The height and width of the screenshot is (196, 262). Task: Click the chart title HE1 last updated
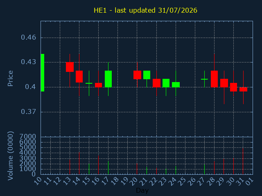[x=145, y=10]
